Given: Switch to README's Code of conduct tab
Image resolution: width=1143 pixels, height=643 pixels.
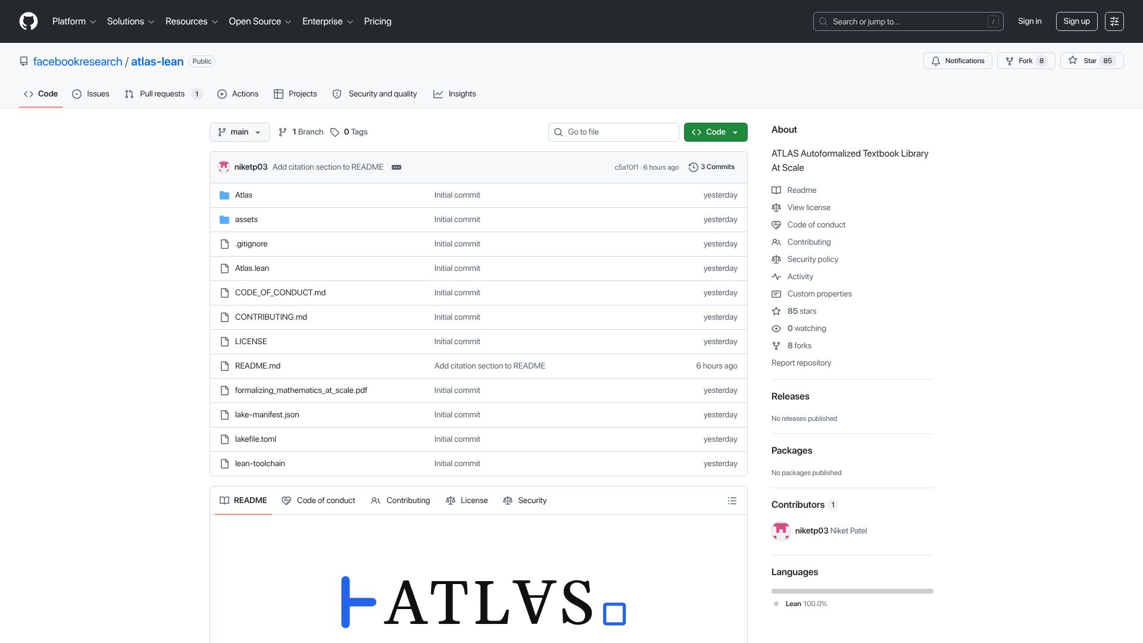Looking at the screenshot, I should coord(318,501).
